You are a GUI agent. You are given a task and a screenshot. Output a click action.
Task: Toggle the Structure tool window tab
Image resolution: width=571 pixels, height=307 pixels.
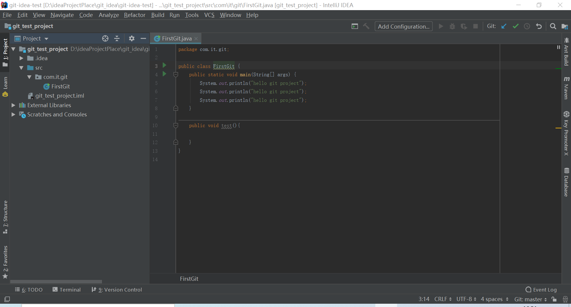click(5, 217)
